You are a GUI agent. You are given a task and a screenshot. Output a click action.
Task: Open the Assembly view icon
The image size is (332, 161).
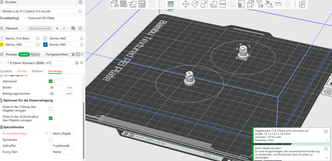point(302,4)
